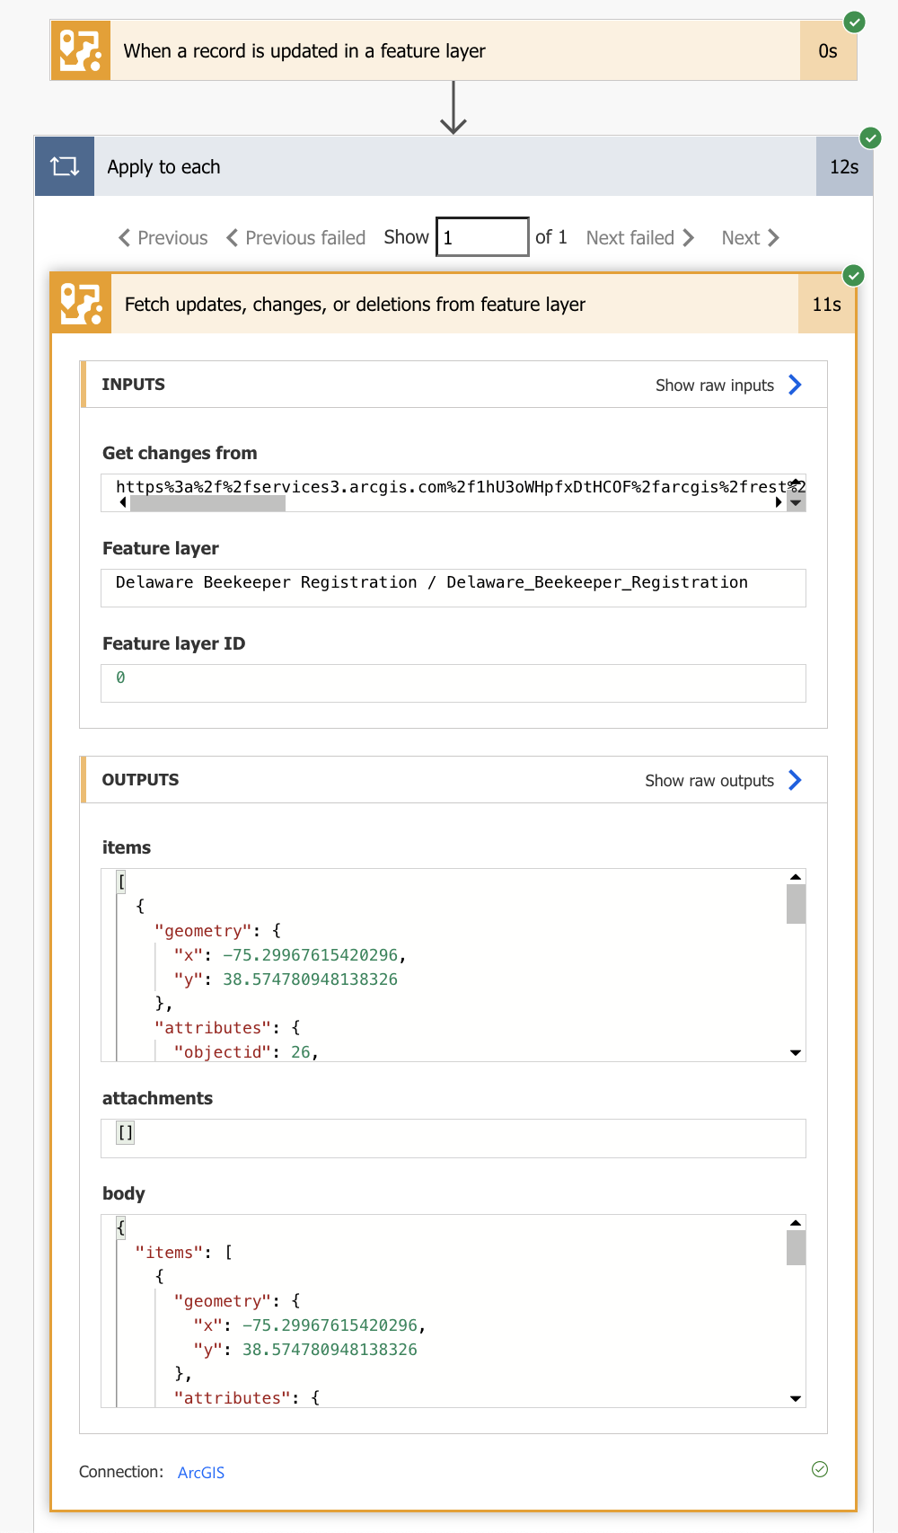The height and width of the screenshot is (1533, 898).
Task: Go to Next failed iteration
Action: point(640,238)
